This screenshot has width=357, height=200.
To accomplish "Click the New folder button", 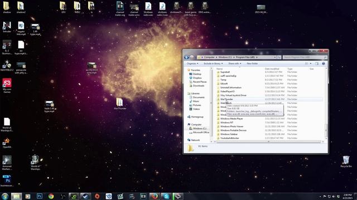I will pos(252,63).
